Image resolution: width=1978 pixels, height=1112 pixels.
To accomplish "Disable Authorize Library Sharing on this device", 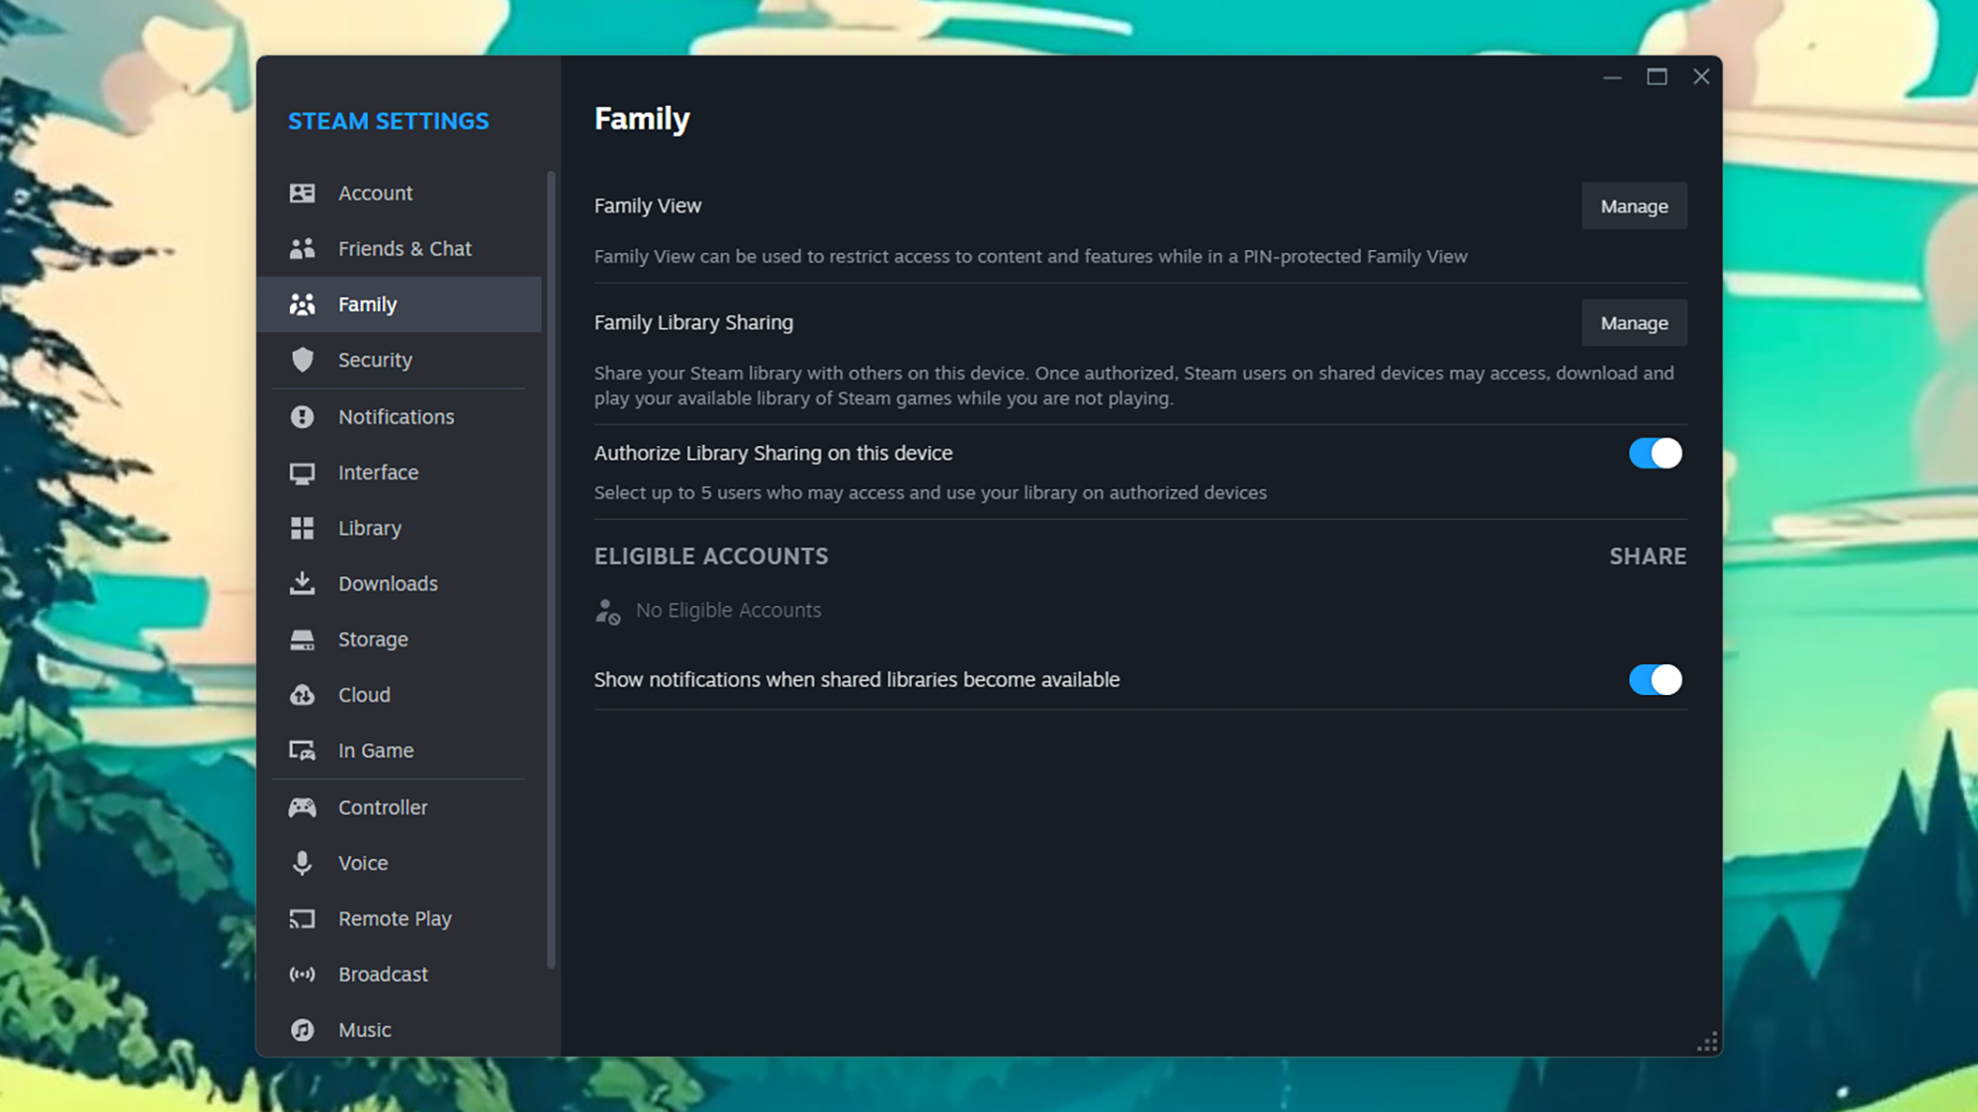I will pyautogui.click(x=1654, y=453).
